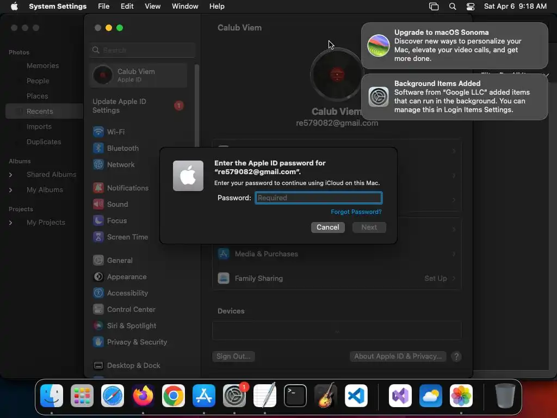The width and height of the screenshot is (557, 418).
Task: Click the Sign Out... button
Action: [x=233, y=356]
